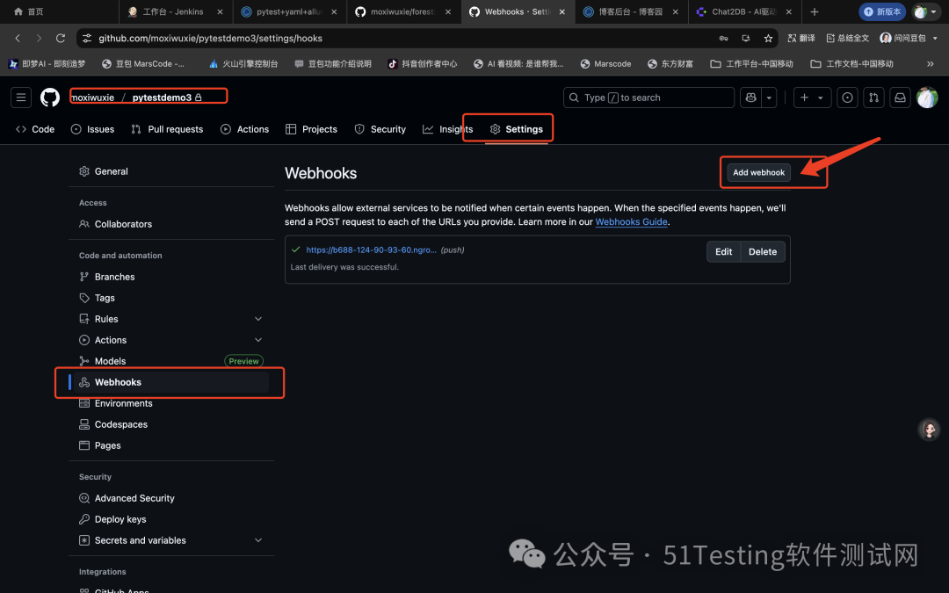Switch to the Actions repository tab
Viewport: 949px width, 593px height.
coord(244,129)
